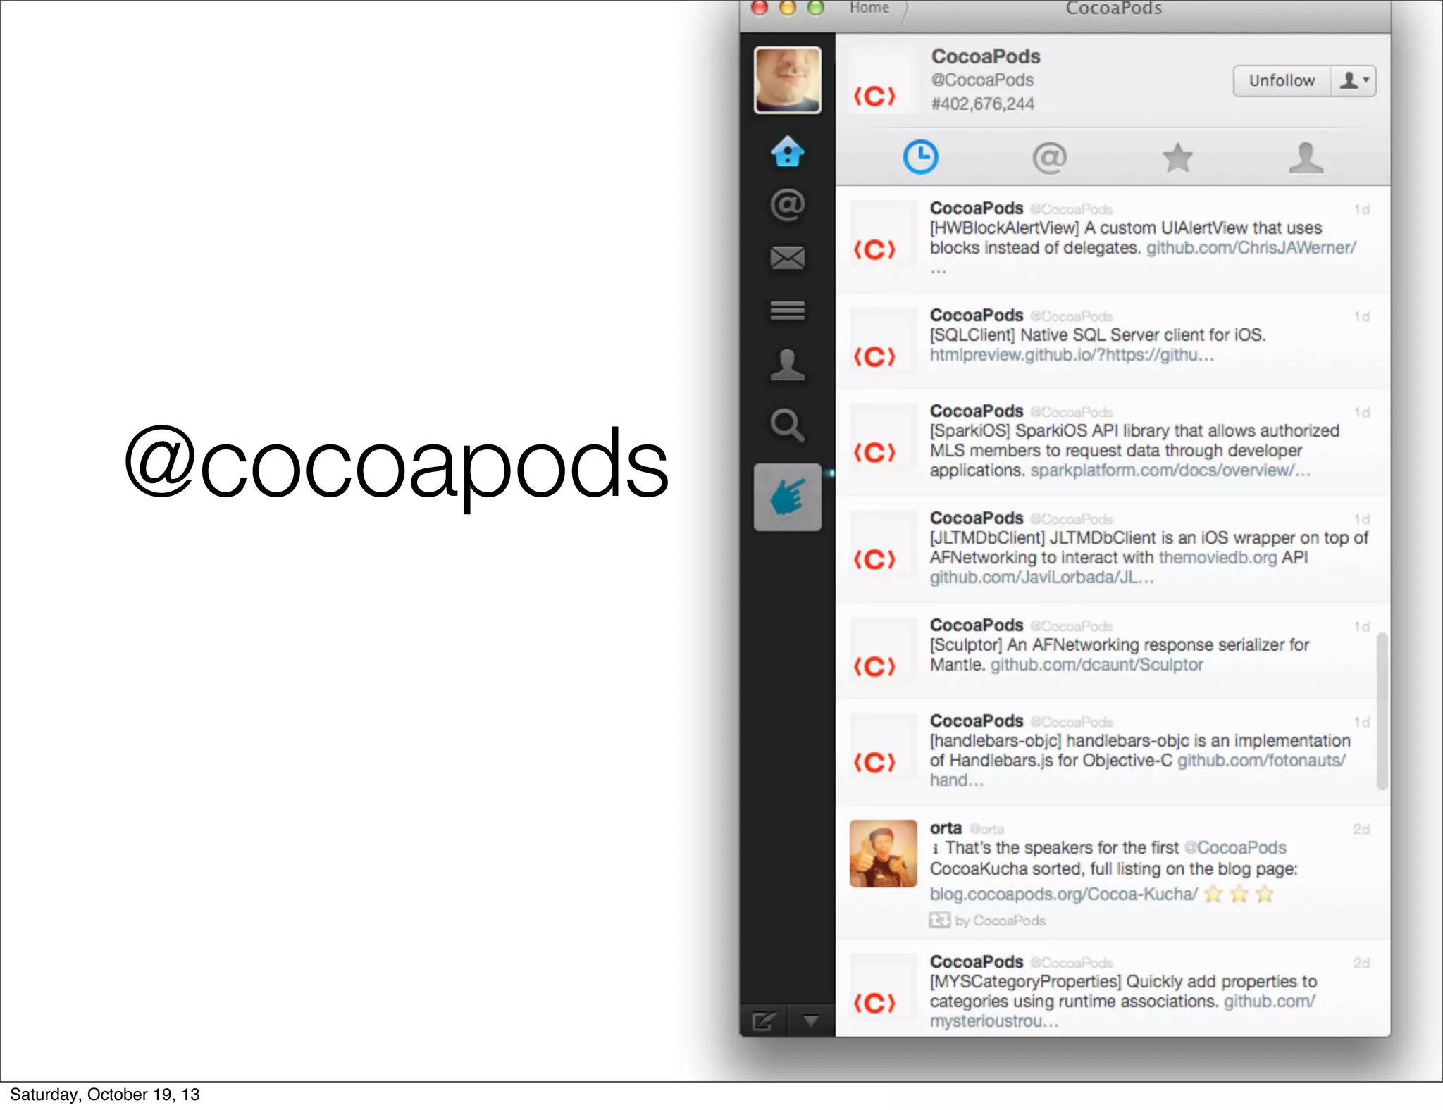Screen dimensions: 1443x1110
Task: Minimize the window with yellow button
Action: coord(788,8)
